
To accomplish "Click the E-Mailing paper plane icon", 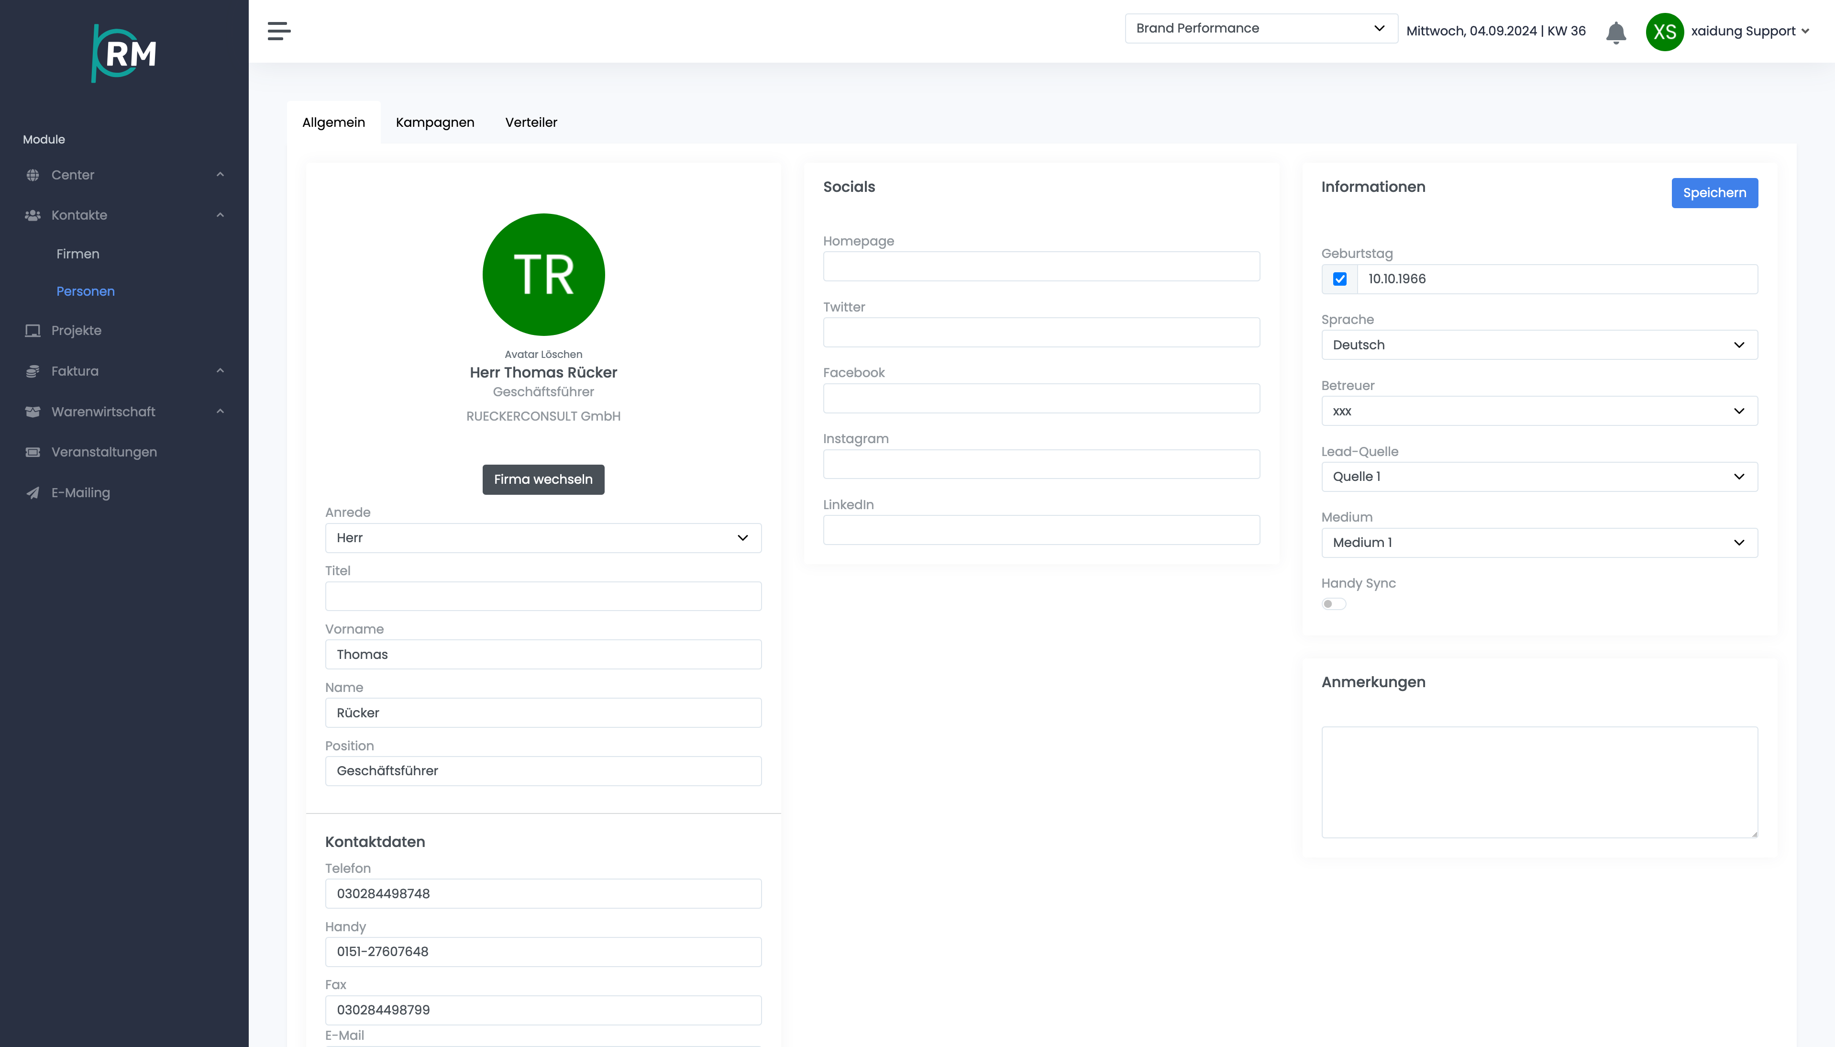I will [33, 492].
